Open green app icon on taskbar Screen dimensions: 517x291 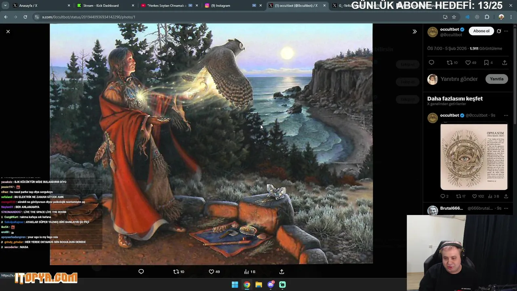283,285
